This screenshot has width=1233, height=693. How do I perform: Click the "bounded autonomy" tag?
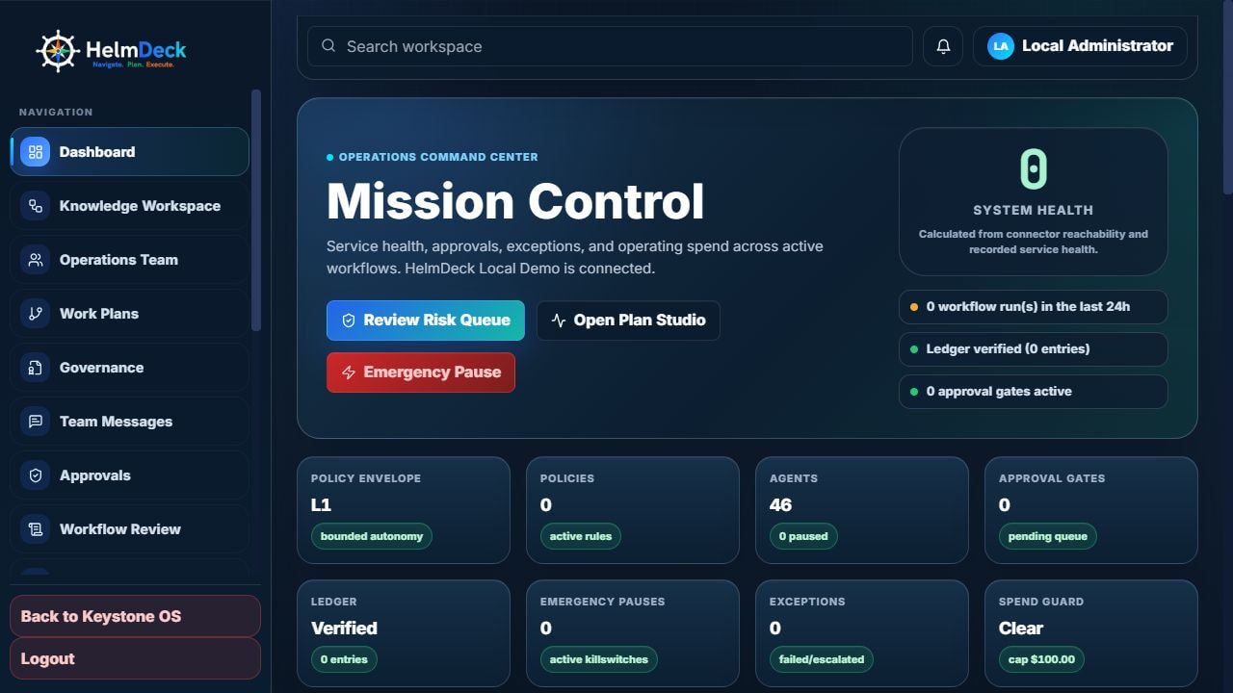tap(372, 536)
